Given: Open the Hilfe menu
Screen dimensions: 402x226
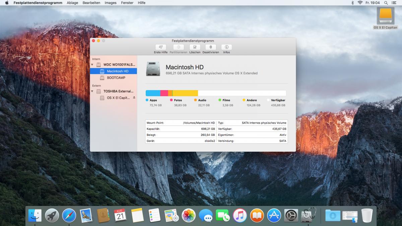Looking at the screenshot, I should [142, 3].
